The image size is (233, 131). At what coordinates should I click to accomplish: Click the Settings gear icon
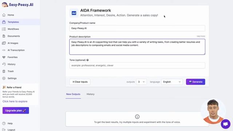tap(4, 78)
